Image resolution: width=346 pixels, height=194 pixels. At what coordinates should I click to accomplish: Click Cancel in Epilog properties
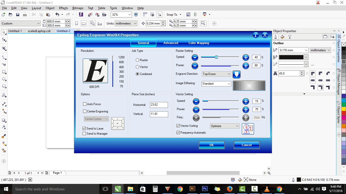click(x=247, y=145)
